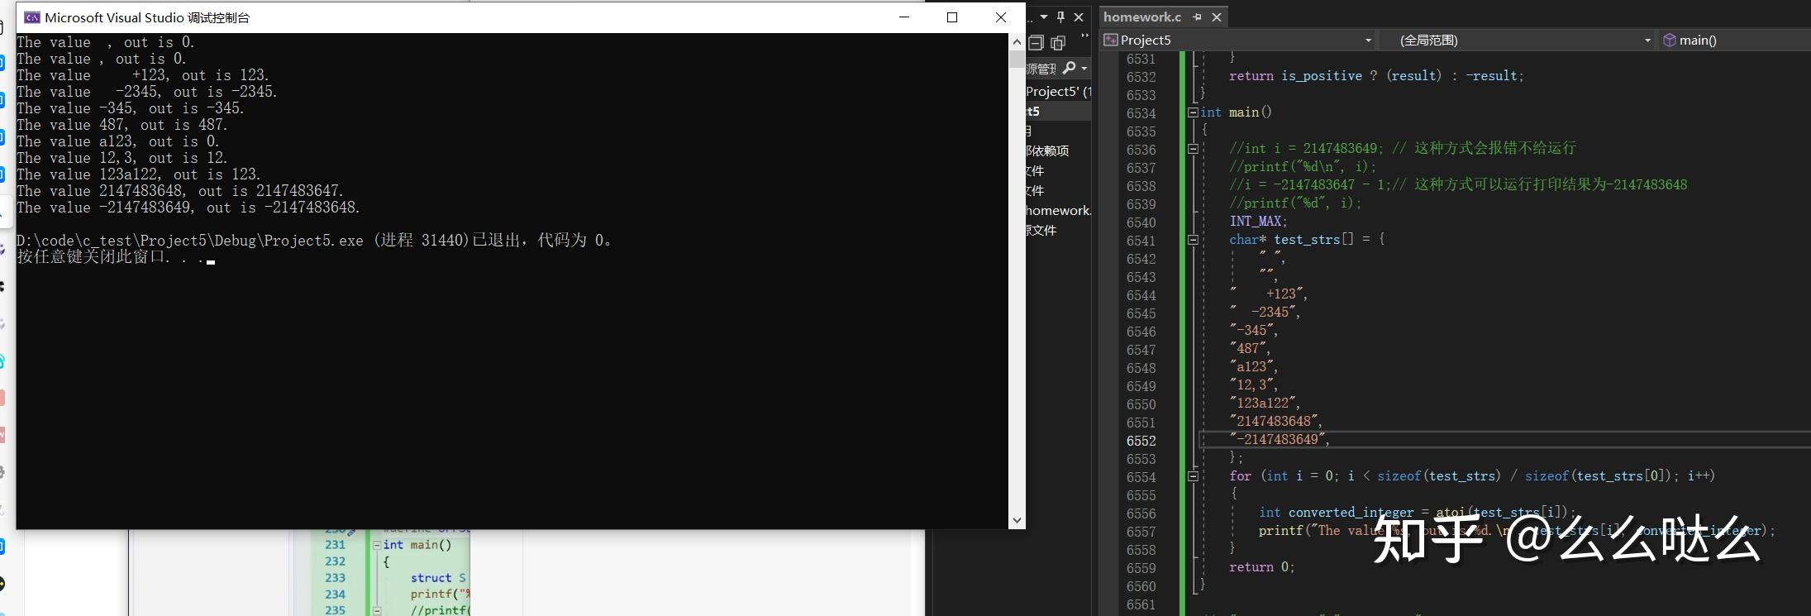Select the 源文件 folder node in Solution Explorer
The width and height of the screenshot is (1811, 616).
(1041, 230)
